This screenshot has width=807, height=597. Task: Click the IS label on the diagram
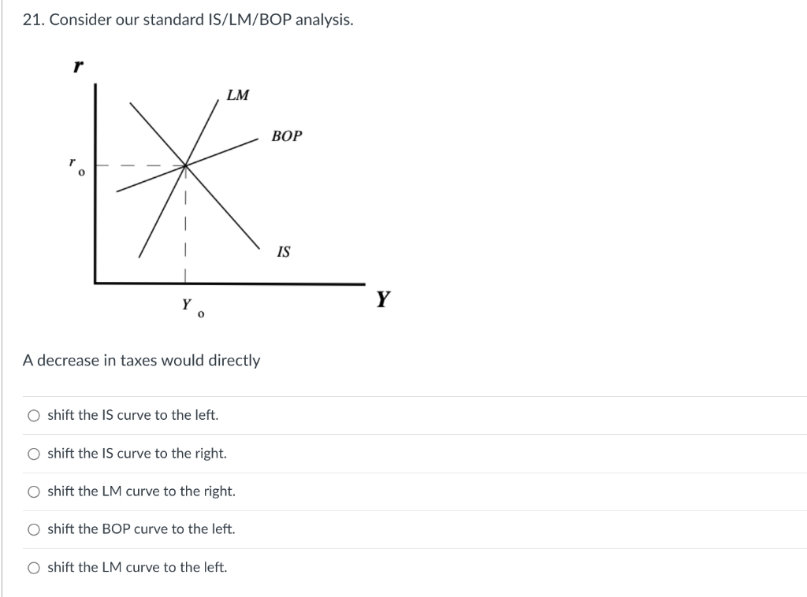282,252
